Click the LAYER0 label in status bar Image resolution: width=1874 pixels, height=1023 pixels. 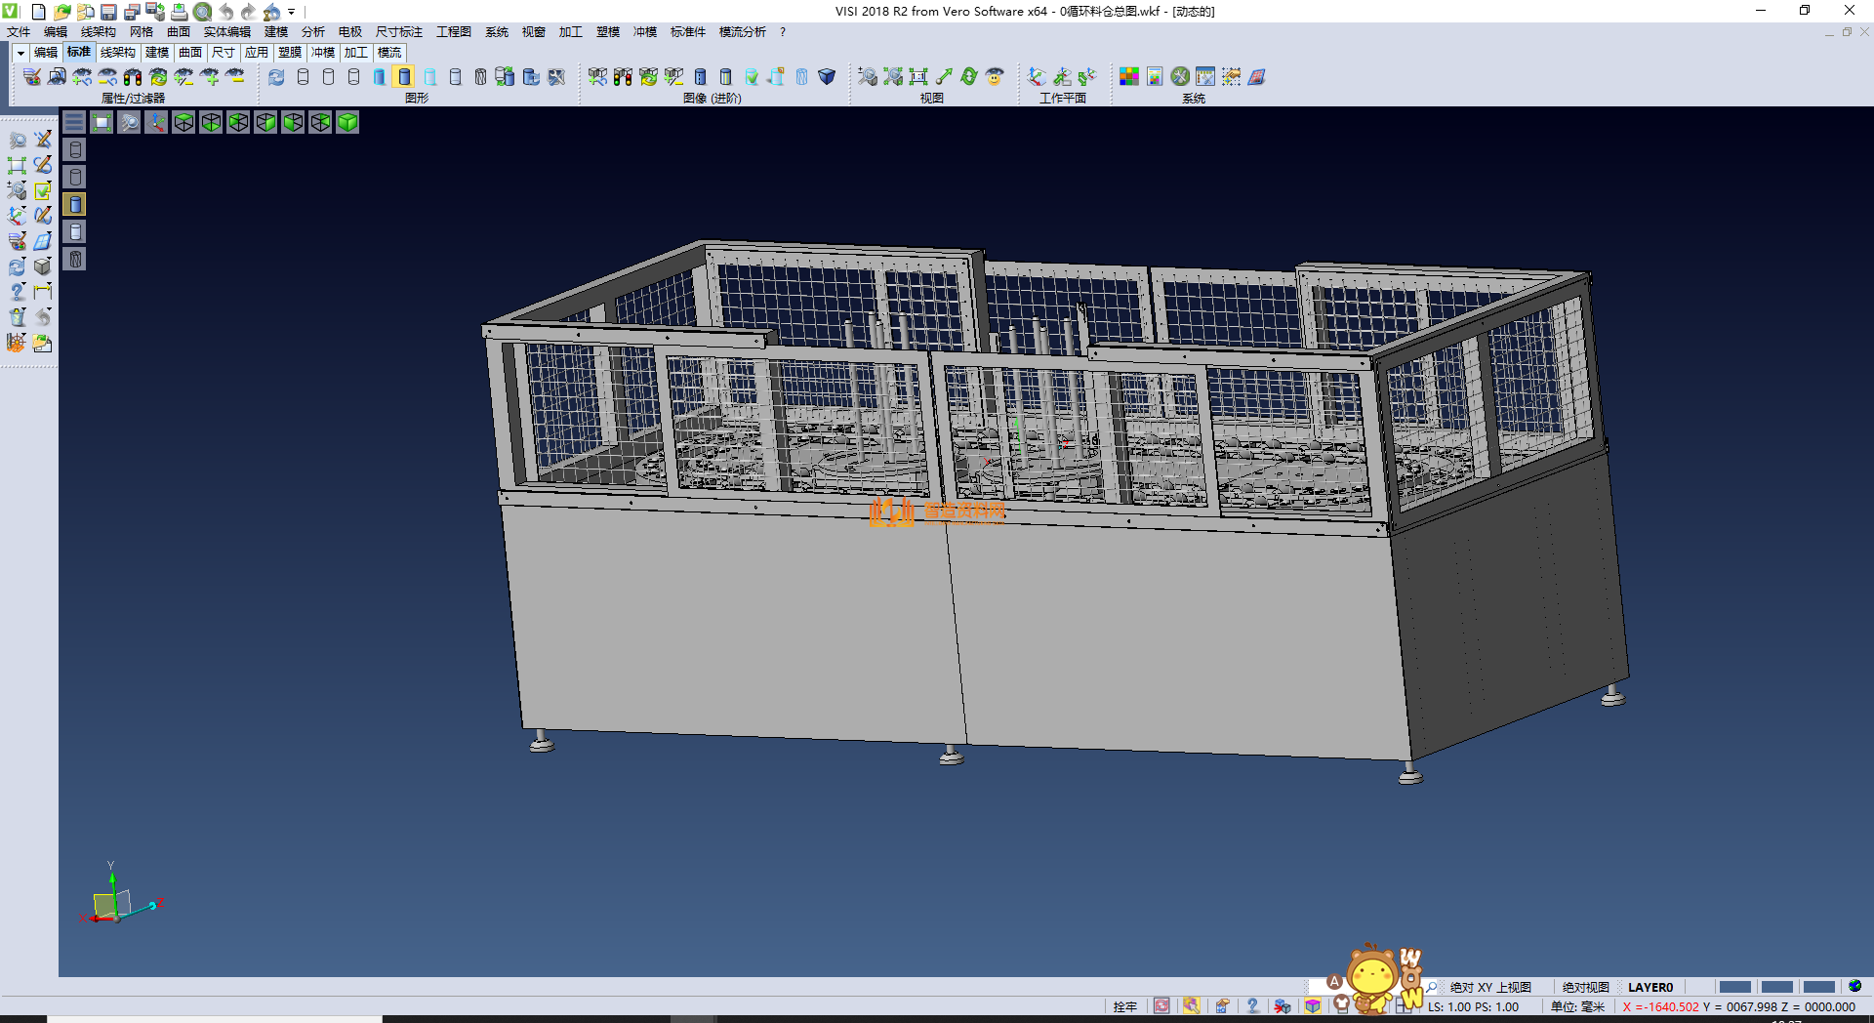pos(1650,987)
